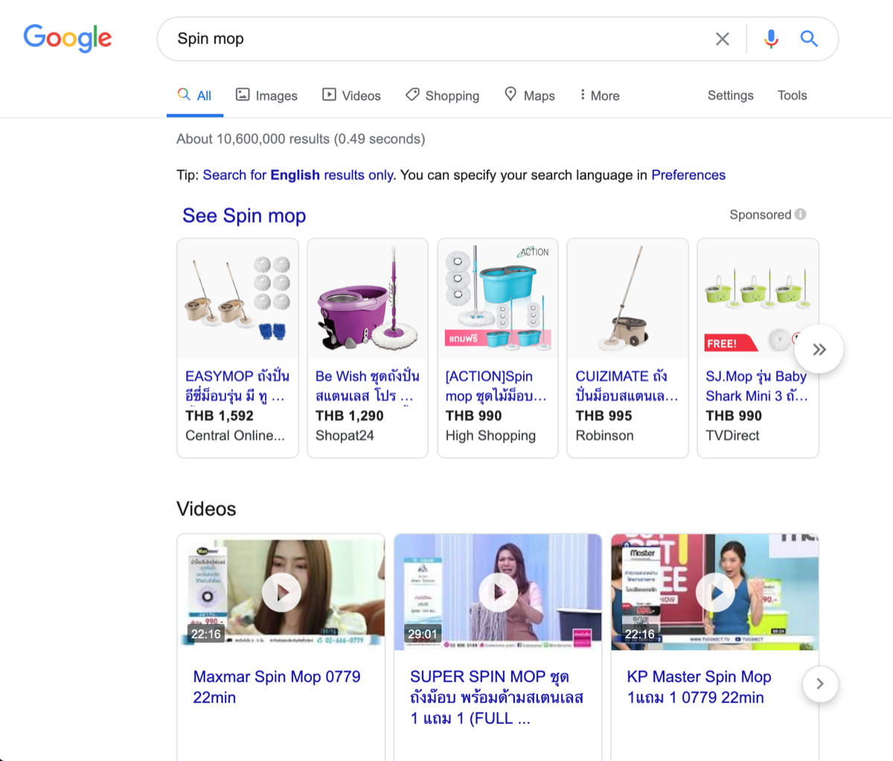Open the SUPER SPIN MOP video title

(x=497, y=697)
